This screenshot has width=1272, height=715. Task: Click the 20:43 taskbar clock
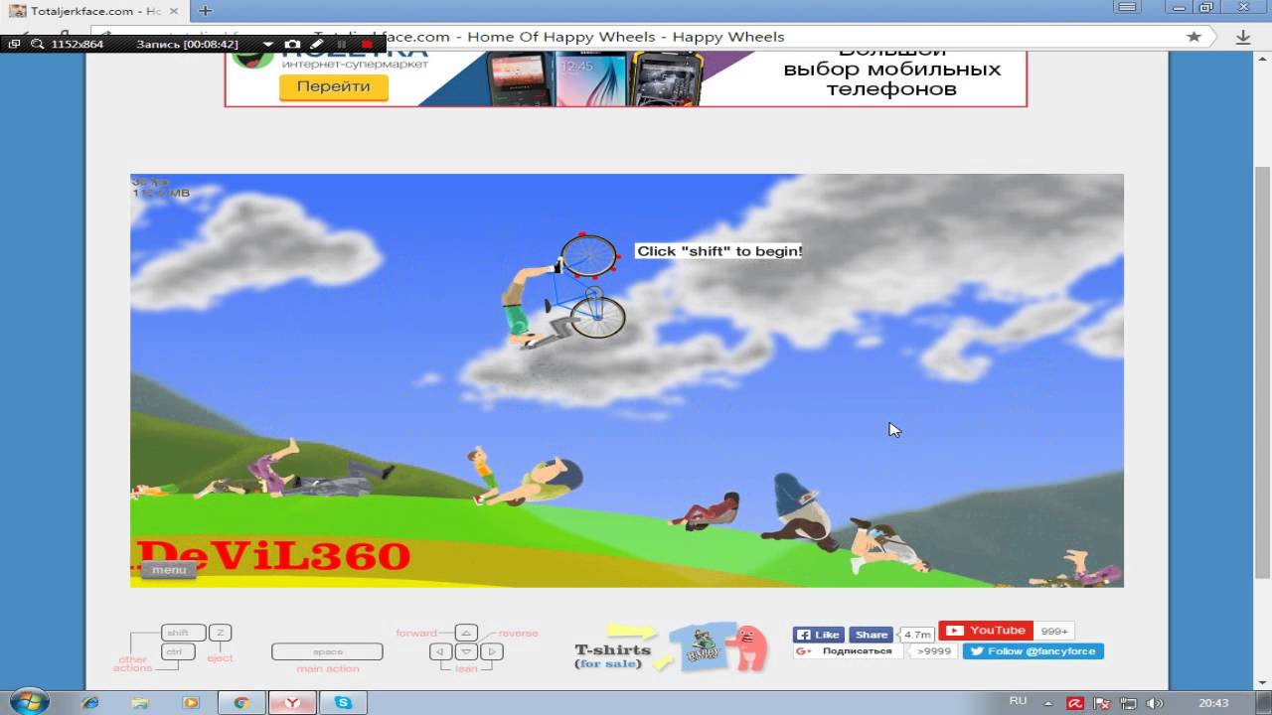(1213, 703)
